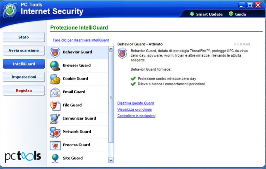Select the File Guard shield icon
This screenshot has height=169, width=266.
(55, 106)
